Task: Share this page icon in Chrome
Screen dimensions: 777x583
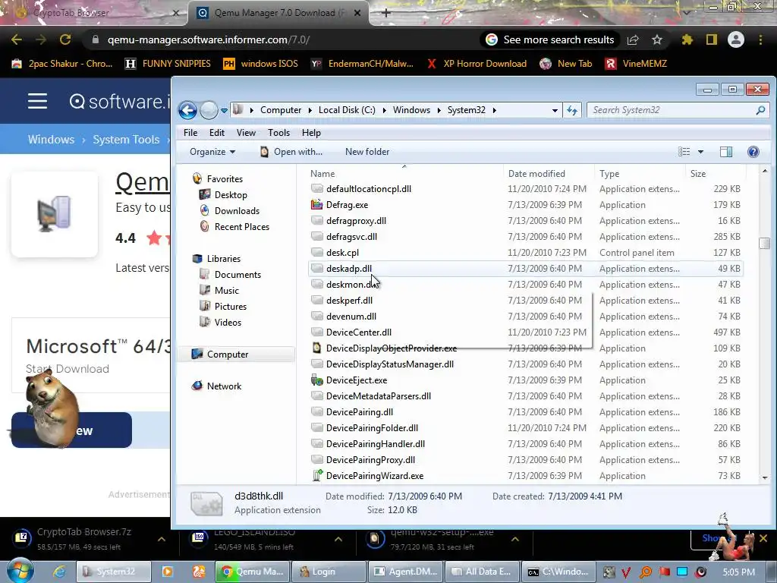Action: pos(633,39)
